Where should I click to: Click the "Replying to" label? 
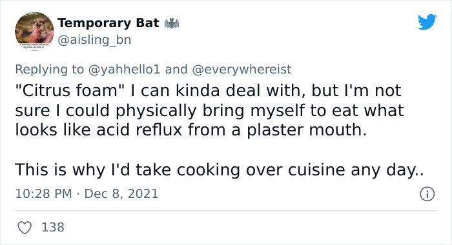(x=49, y=70)
